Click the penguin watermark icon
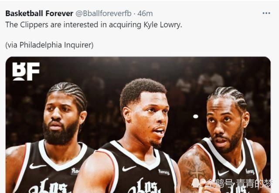 click(197, 184)
